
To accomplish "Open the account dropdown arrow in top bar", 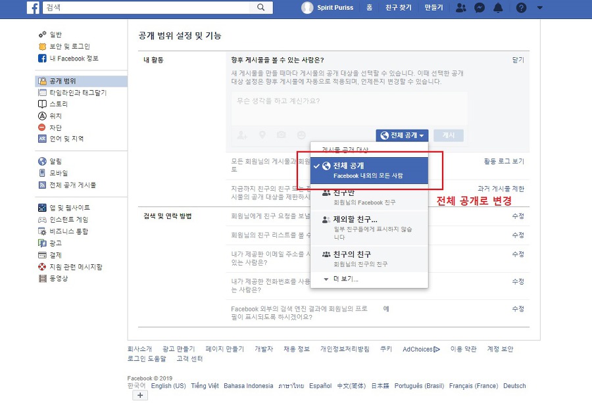I will [x=540, y=7].
